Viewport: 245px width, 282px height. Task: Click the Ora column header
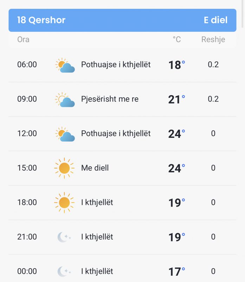click(x=23, y=39)
